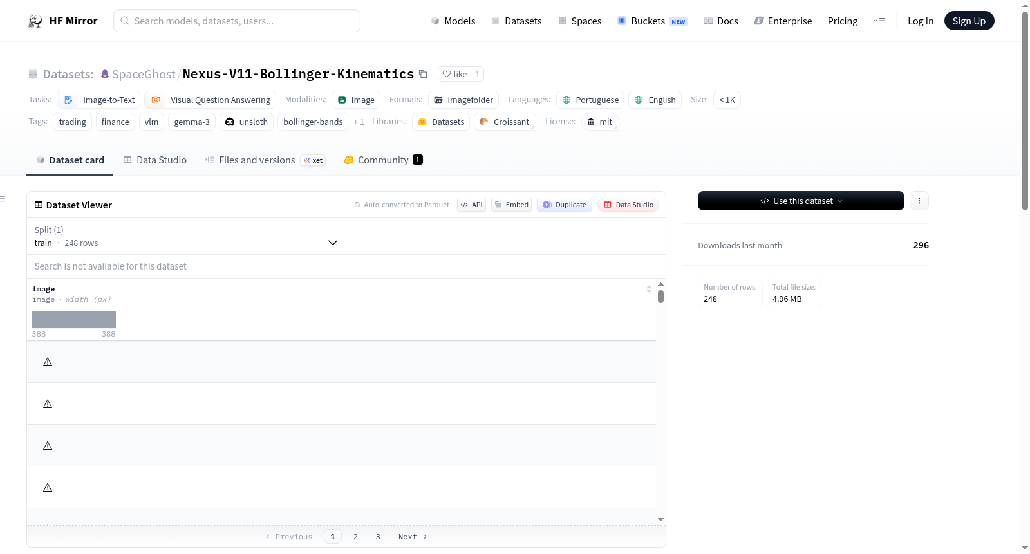Expand the Split train dropdown

coord(186,236)
